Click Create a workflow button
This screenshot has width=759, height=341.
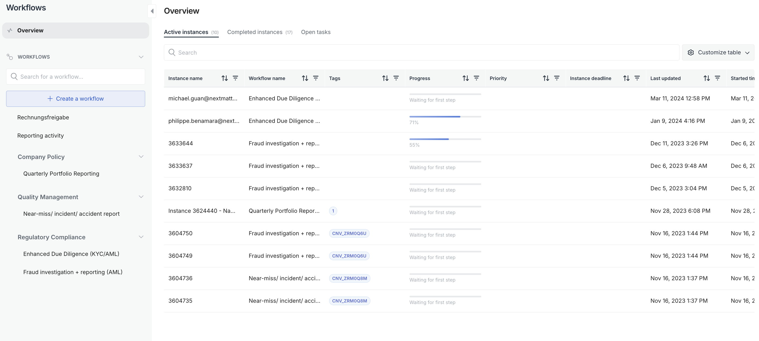(x=76, y=99)
